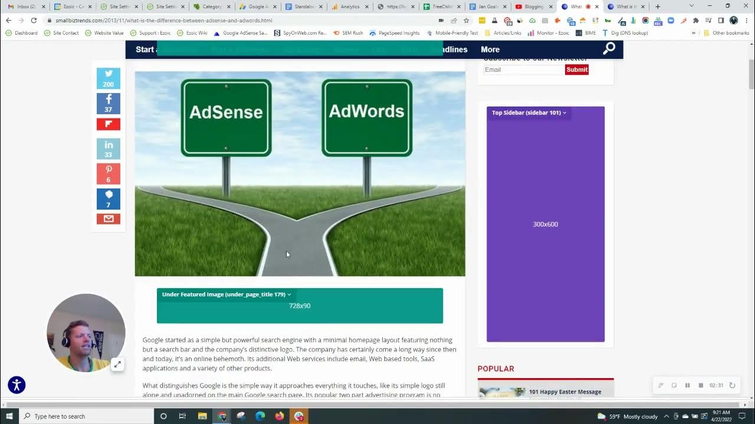The width and height of the screenshot is (755, 424).
Task: Open File Explorer from taskbar
Action: point(202,416)
